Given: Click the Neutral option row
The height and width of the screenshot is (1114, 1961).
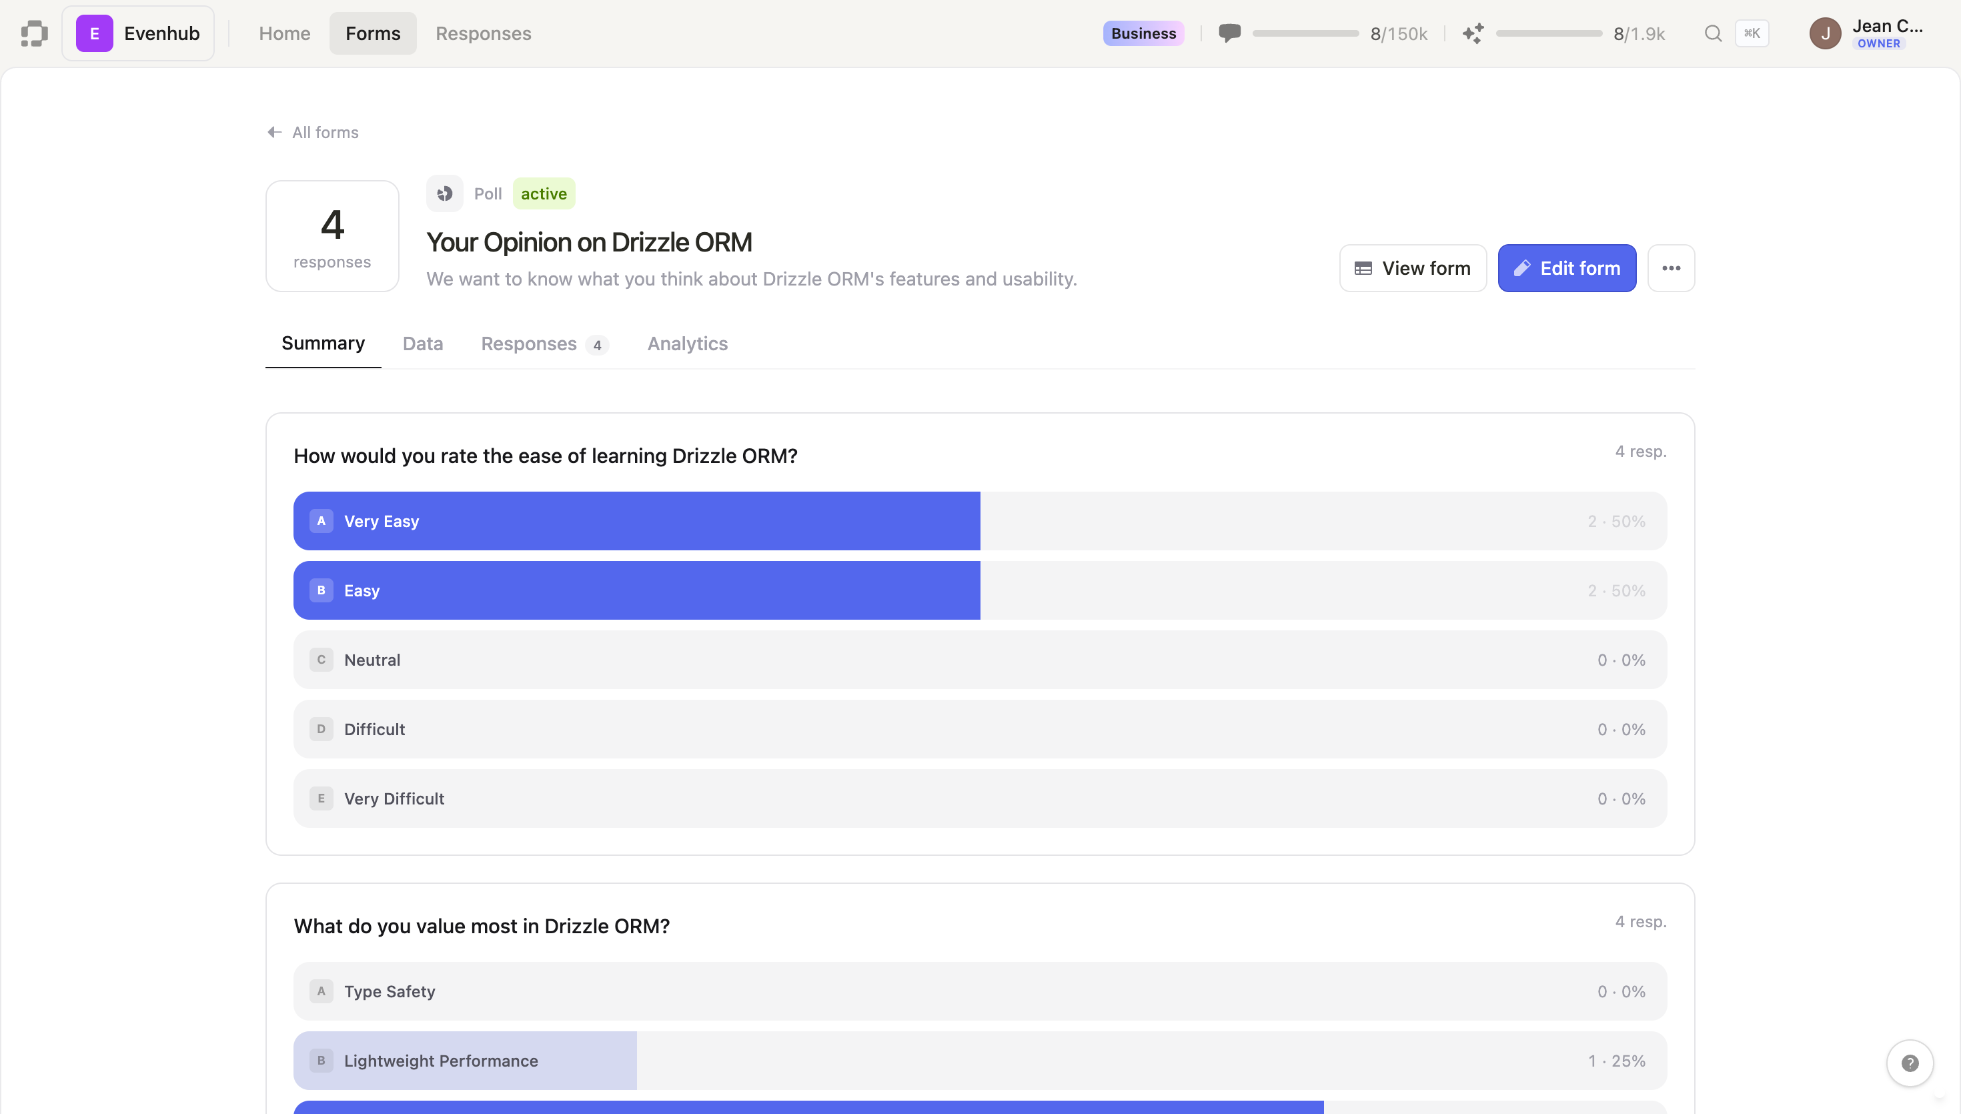Looking at the screenshot, I should (980, 660).
